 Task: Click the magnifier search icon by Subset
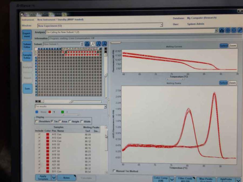pyautogui.click(x=93, y=44)
